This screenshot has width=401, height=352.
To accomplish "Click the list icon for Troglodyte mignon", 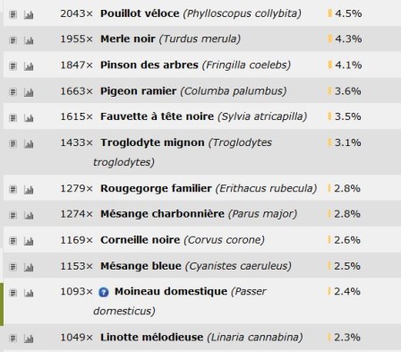I will point(13,143).
